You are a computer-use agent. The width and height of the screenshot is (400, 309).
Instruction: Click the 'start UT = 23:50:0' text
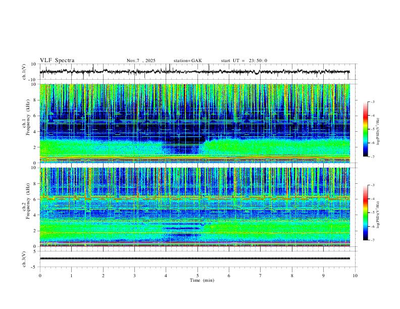[244, 61]
